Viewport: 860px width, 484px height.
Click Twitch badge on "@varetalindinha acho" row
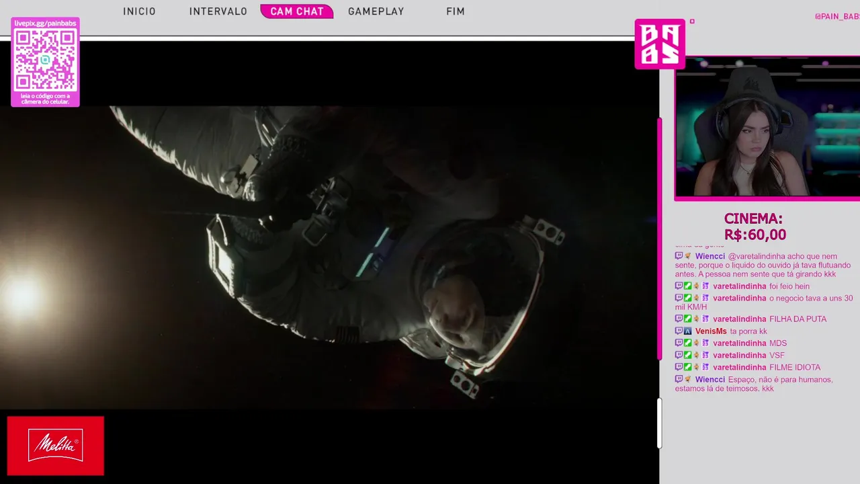(679, 256)
